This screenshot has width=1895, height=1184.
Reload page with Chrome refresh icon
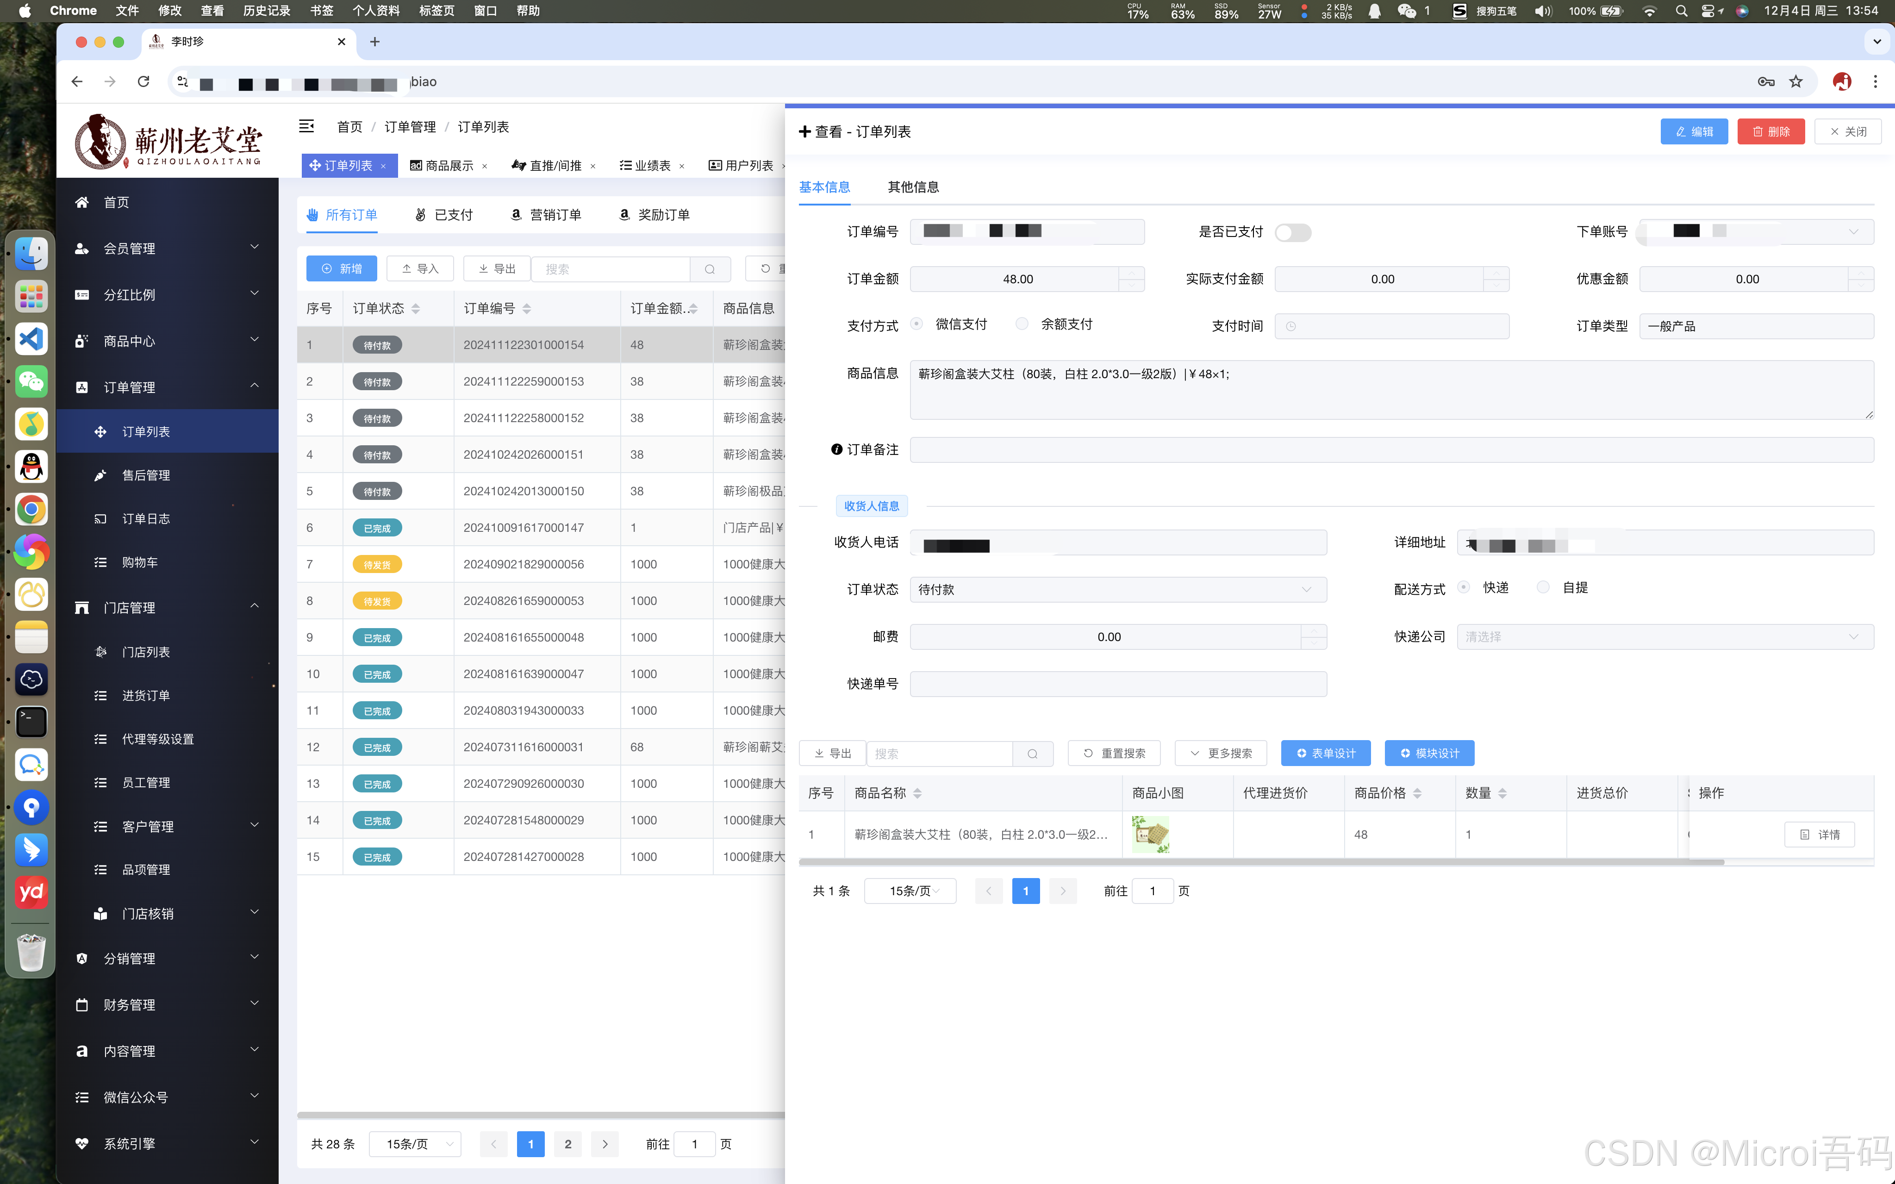143,81
